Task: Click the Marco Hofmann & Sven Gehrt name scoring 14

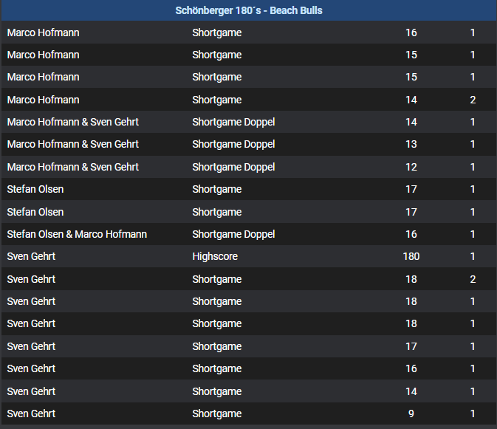Action: tap(72, 122)
